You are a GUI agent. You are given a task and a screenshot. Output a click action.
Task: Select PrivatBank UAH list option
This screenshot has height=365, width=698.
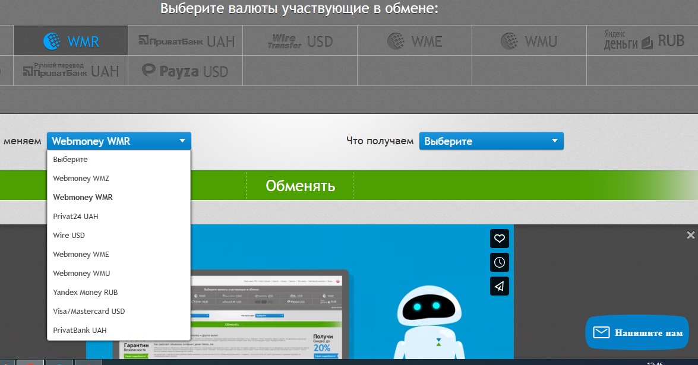click(119, 330)
